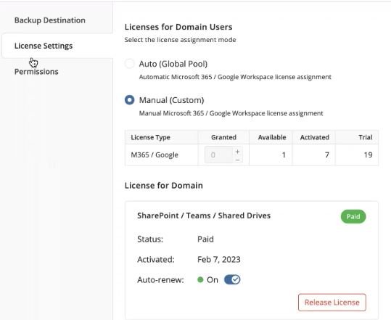Open the Backup Destination tab

tap(50, 20)
